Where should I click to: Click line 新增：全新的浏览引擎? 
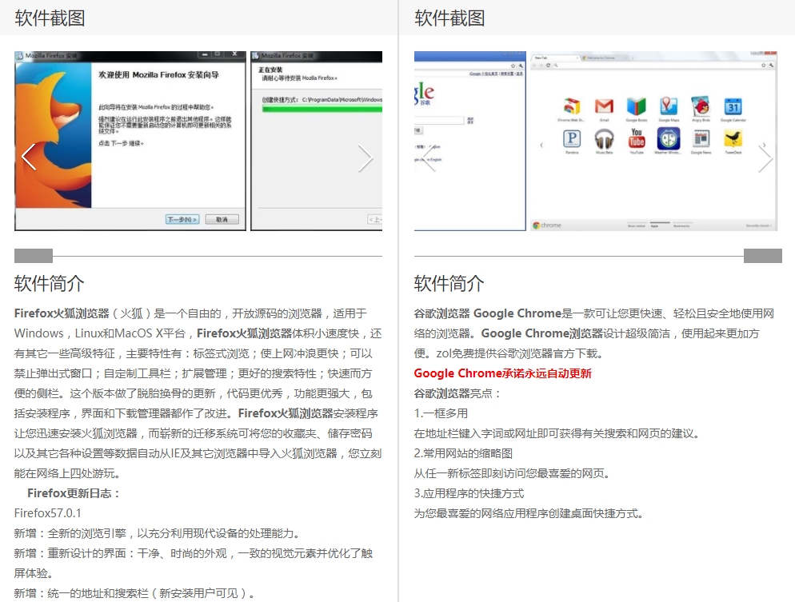click(x=158, y=533)
